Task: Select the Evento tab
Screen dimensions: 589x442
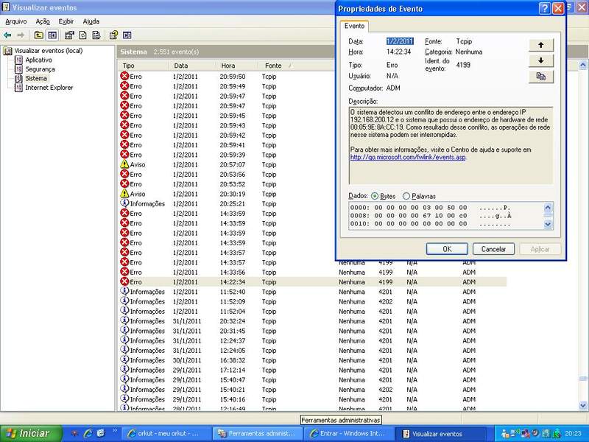Action: (x=354, y=26)
